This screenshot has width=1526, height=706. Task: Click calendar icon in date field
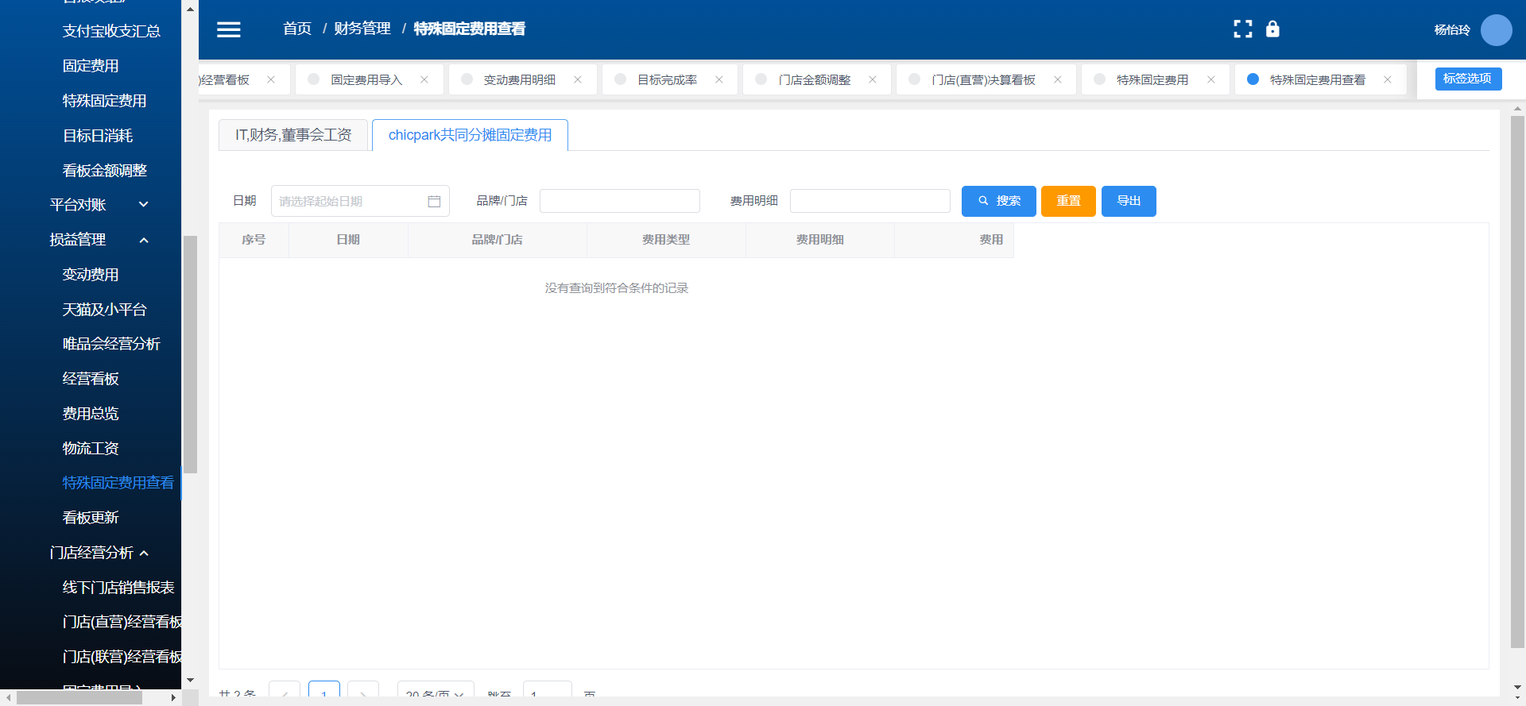coord(434,202)
